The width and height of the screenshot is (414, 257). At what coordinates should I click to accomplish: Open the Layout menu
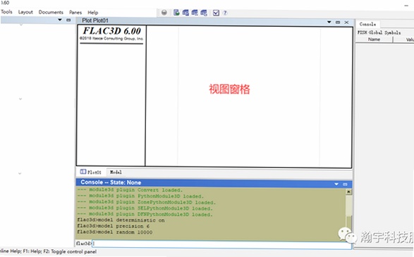(25, 12)
